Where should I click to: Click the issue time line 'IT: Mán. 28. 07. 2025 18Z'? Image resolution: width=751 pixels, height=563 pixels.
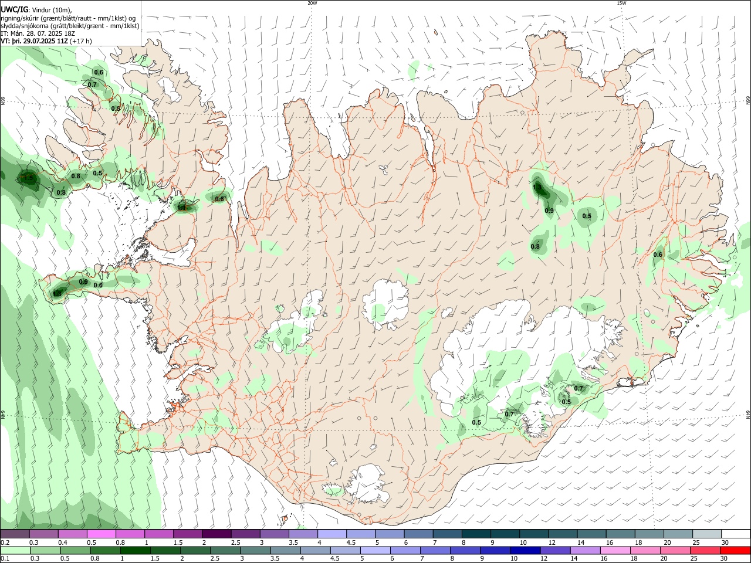pos(38,33)
